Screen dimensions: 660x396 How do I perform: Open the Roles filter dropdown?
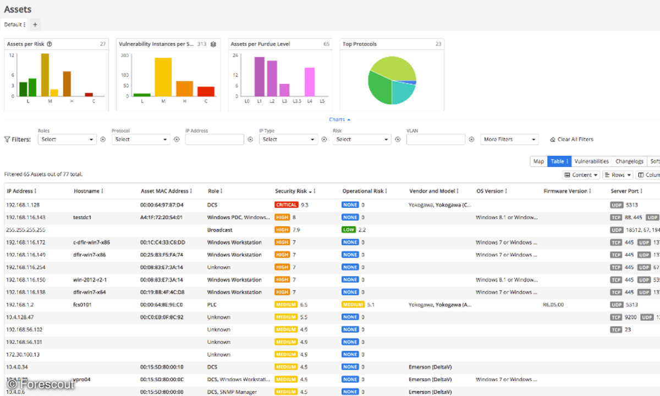click(68, 140)
